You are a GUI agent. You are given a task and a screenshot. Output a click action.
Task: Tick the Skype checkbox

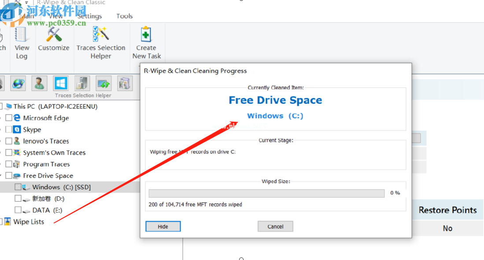pos(9,130)
